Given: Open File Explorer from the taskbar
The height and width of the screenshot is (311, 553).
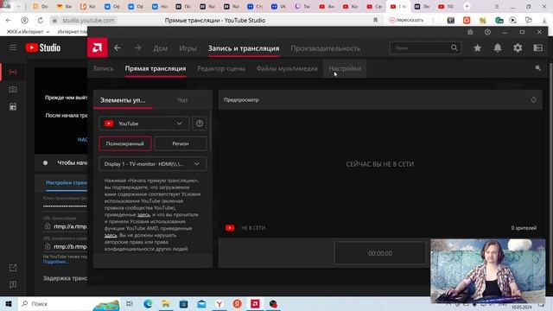Looking at the screenshot, I should pos(165,303).
